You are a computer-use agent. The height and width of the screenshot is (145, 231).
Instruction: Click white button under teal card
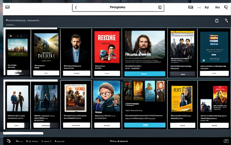click(x=214, y=73)
